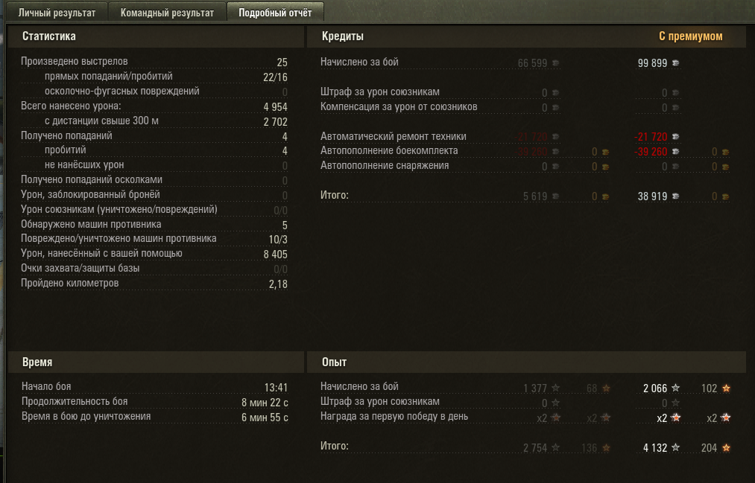Viewport: 755px width, 483px height.
Task: Click credits icon next to 5 619 total
Action: point(556,196)
